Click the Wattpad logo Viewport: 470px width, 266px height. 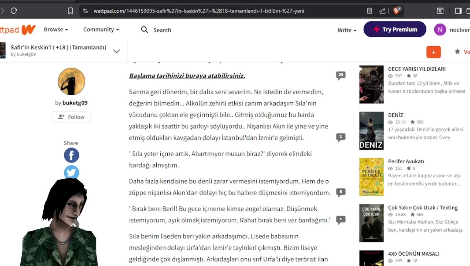[x=18, y=30]
